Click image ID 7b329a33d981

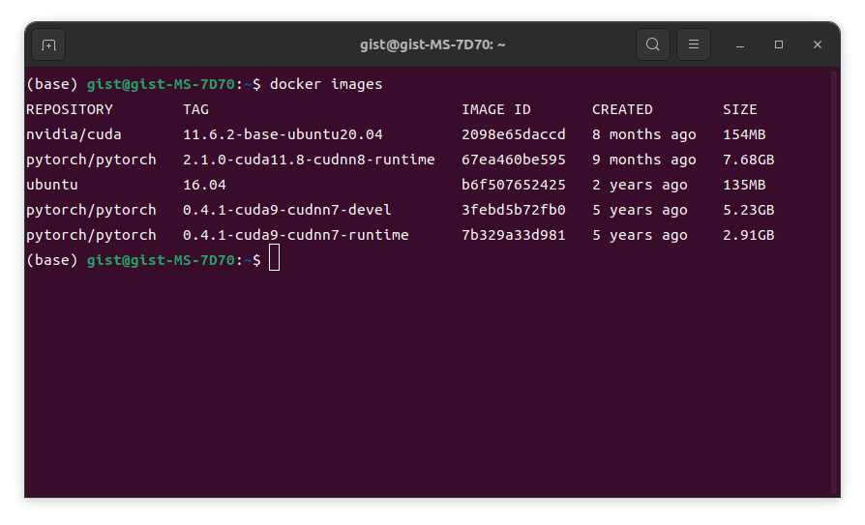[514, 235]
